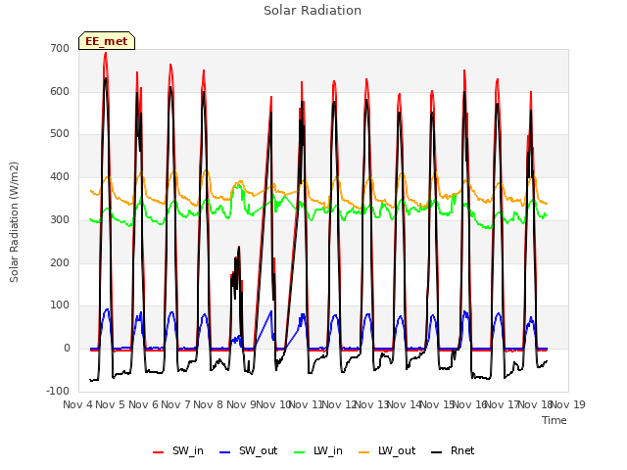The height and width of the screenshot is (470, 627).
Task: Click the 400 y-axis tick label
Action: coord(60,176)
